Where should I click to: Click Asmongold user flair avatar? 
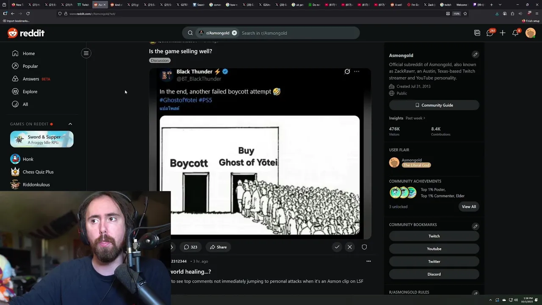[394, 163]
